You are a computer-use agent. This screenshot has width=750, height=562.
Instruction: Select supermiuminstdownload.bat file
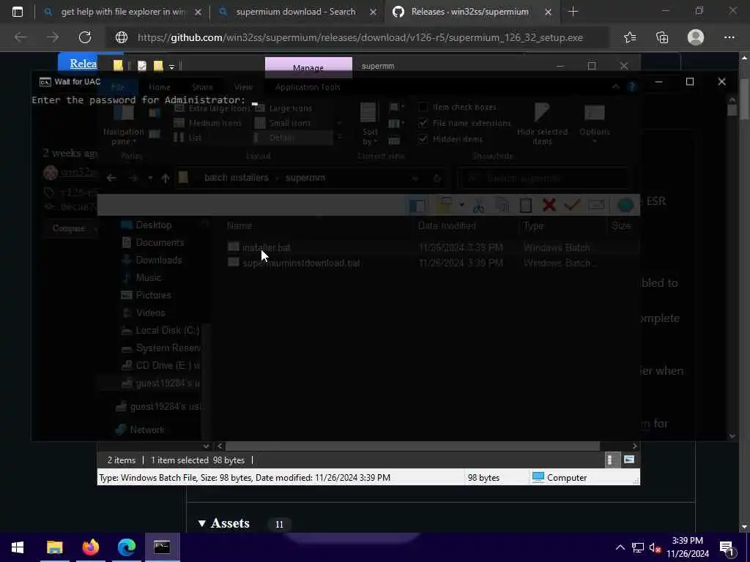tap(301, 263)
